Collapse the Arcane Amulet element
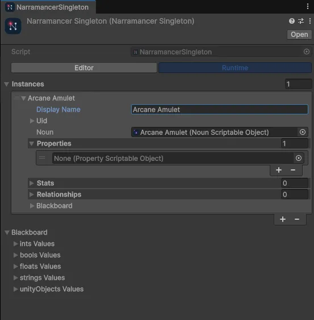This screenshot has height=320, width=314. (x=23, y=99)
